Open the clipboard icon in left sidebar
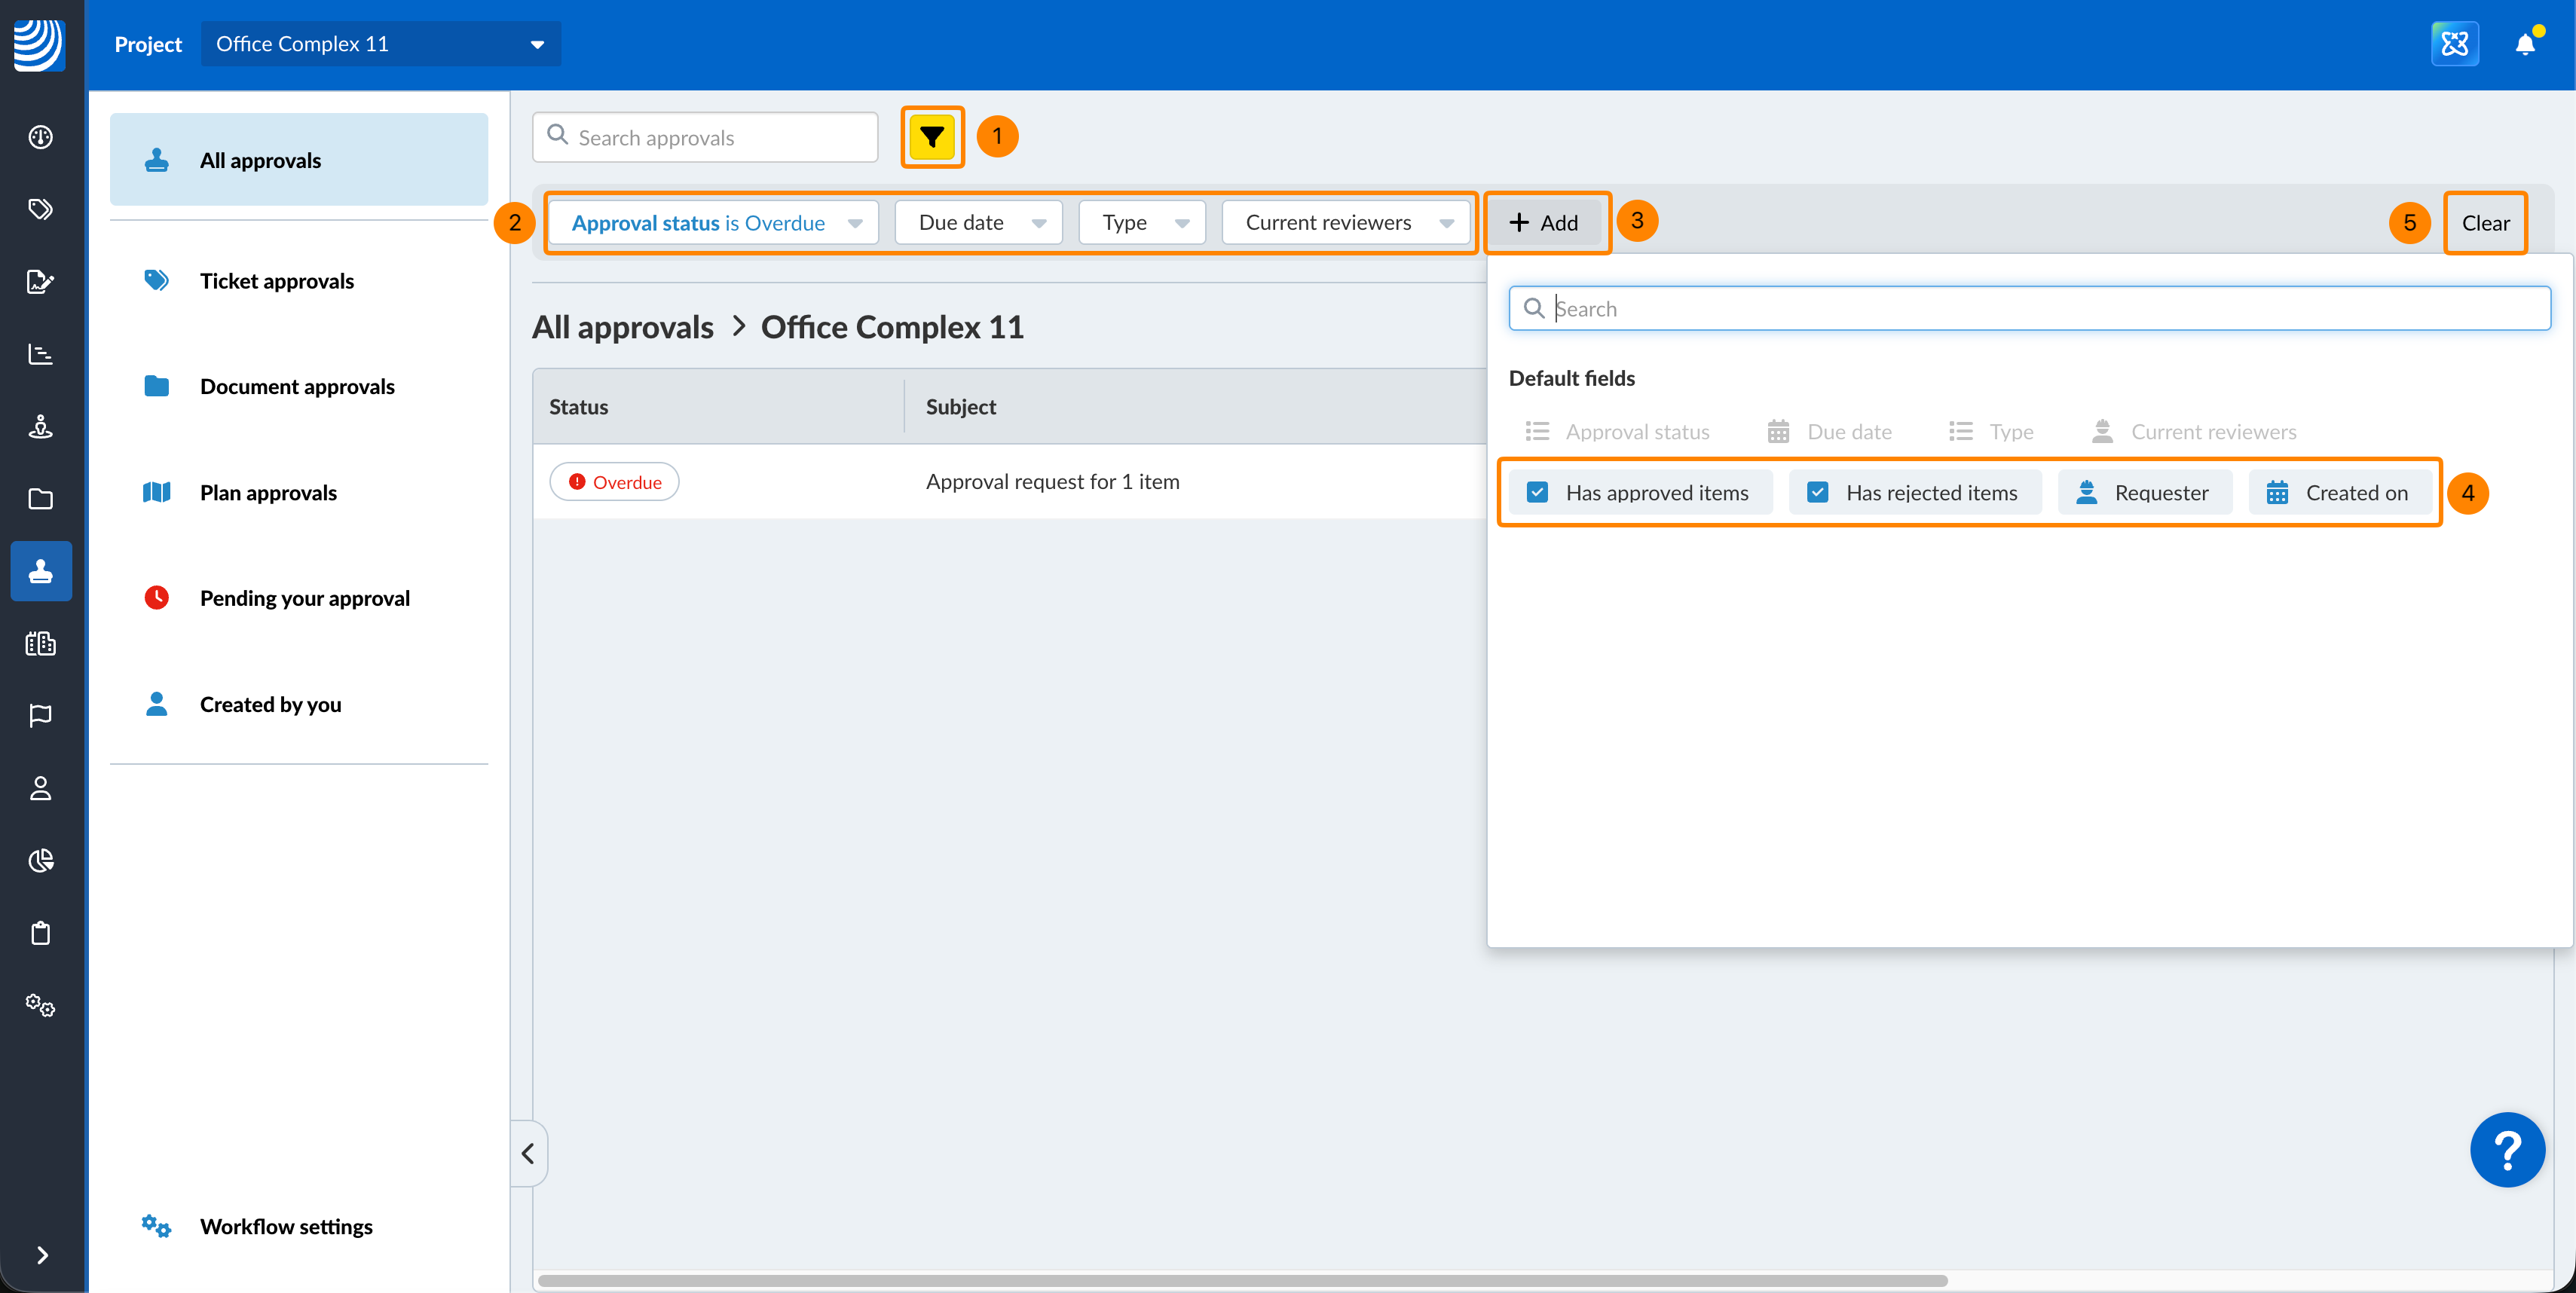This screenshot has height=1293, width=2576. [x=40, y=933]
